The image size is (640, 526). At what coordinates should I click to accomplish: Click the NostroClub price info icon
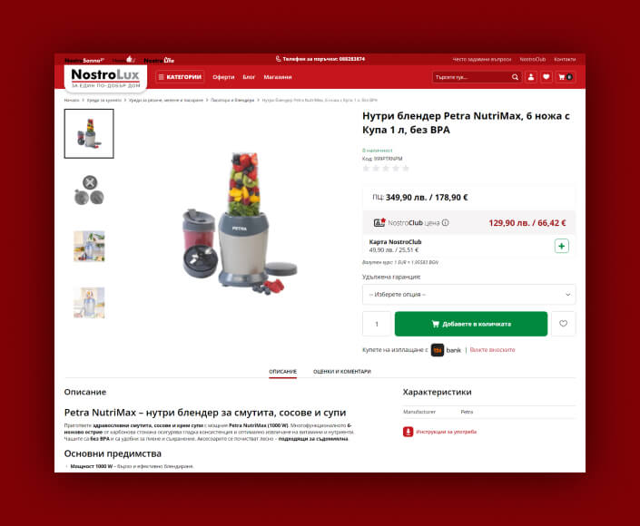click(x=446, y=222)
